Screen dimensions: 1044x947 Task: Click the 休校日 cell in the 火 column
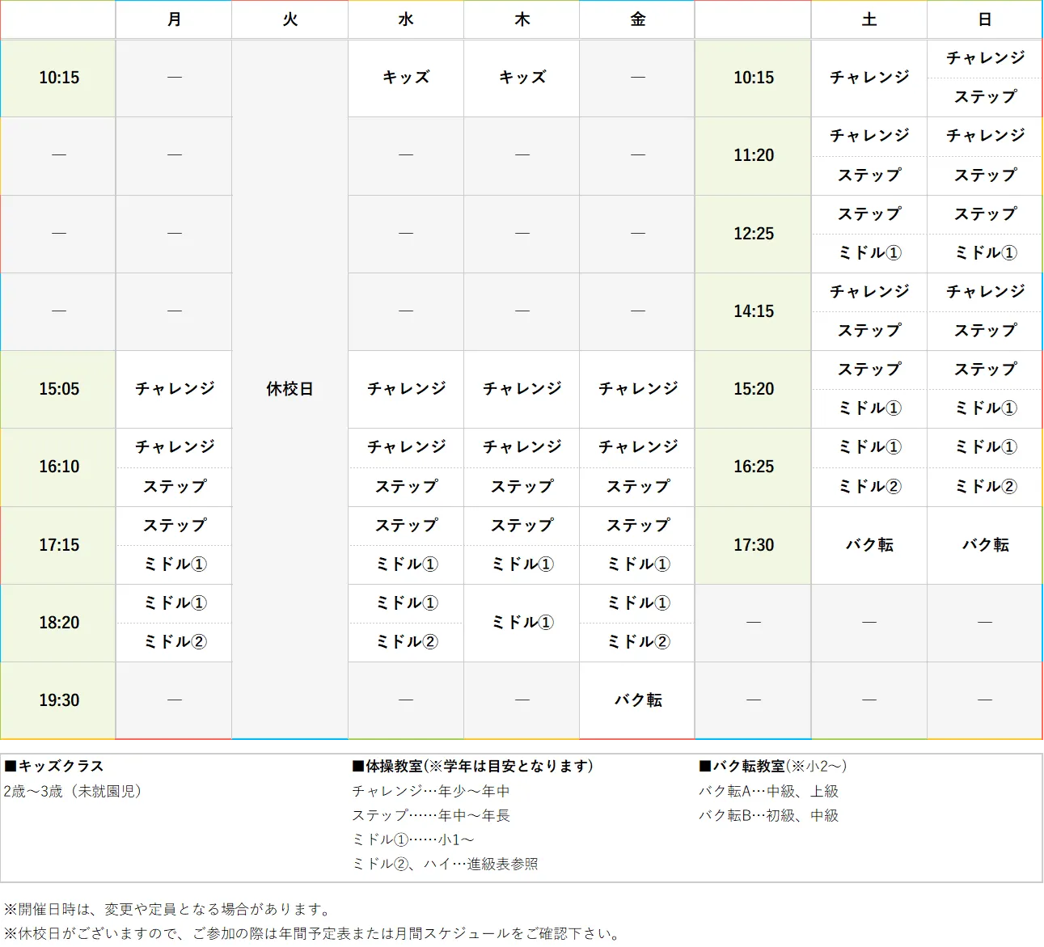pyautogui.click(x=290, y=389)
